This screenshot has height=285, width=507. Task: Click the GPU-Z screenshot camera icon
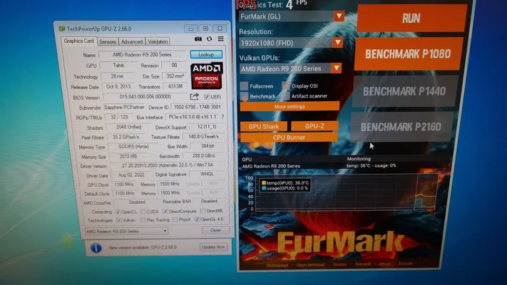tap(199, 40)
